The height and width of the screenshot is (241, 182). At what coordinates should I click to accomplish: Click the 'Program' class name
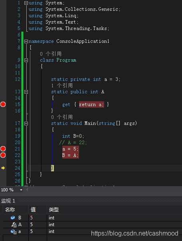click(66, 60)
